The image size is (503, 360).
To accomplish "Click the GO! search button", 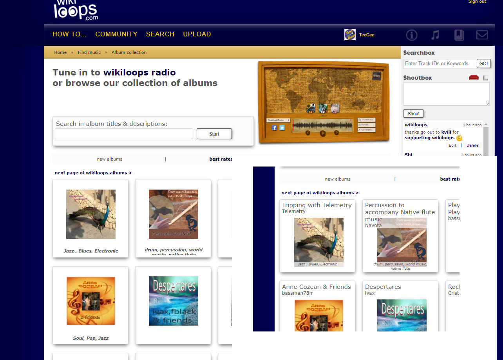I will click(x=484, y=64).
